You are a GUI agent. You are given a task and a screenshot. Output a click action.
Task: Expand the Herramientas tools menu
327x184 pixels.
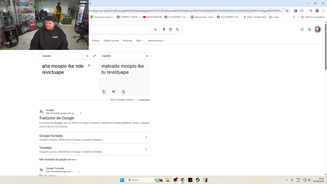[157, 41]
